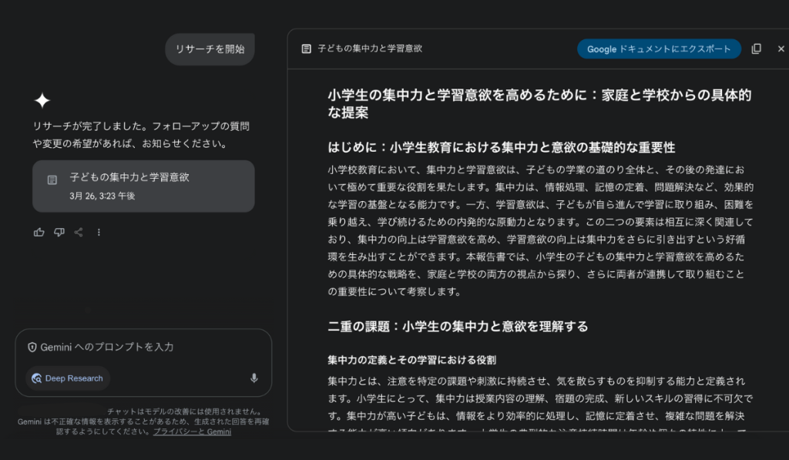
Task: Select the リサーチを開始 message bubble
Action: (x=210, y=49)
